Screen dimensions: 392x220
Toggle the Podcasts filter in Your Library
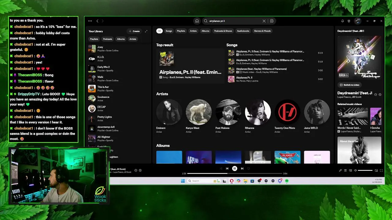[x=107, y=39]
